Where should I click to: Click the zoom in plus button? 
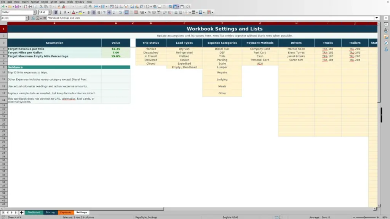(x=378, y=217)
